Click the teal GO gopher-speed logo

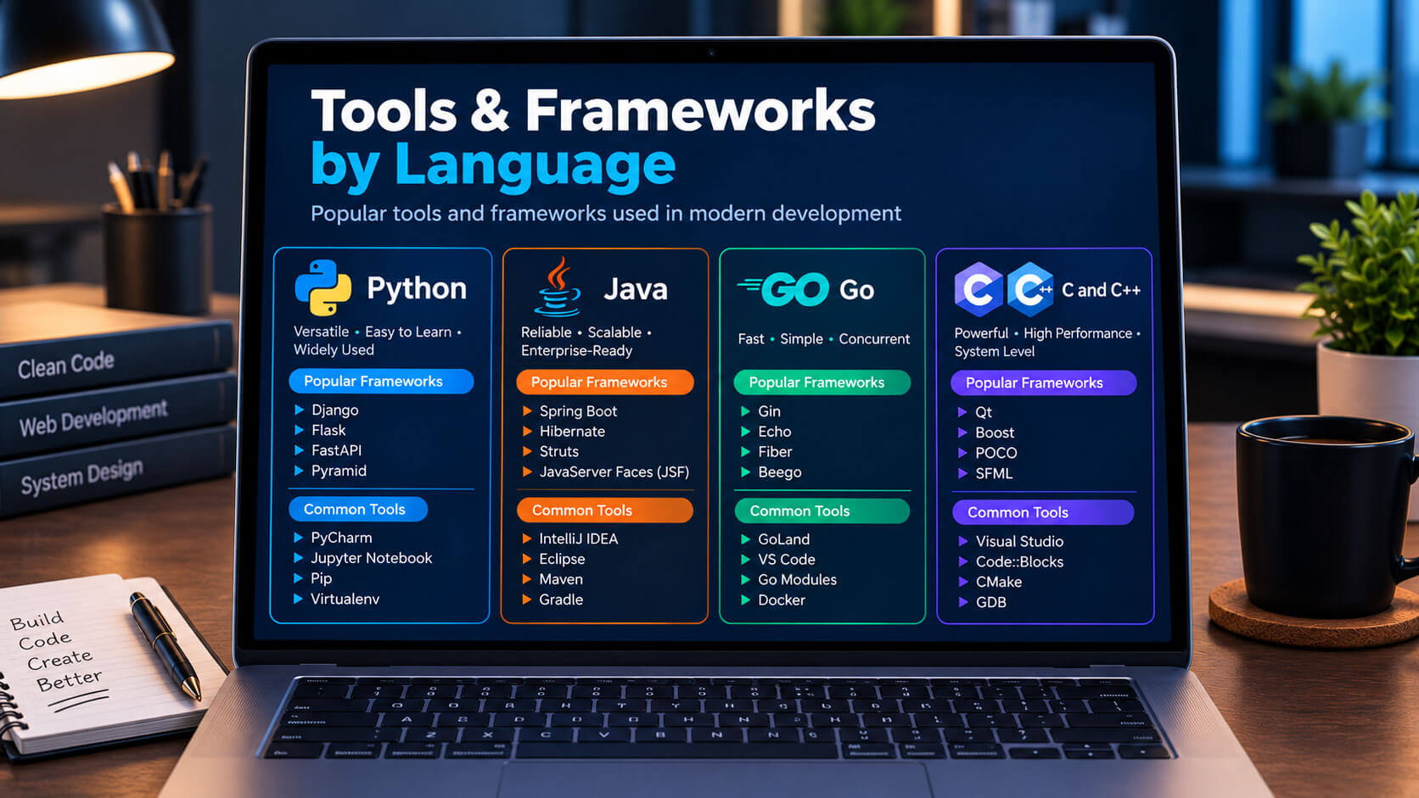click(x=782, y=289)
